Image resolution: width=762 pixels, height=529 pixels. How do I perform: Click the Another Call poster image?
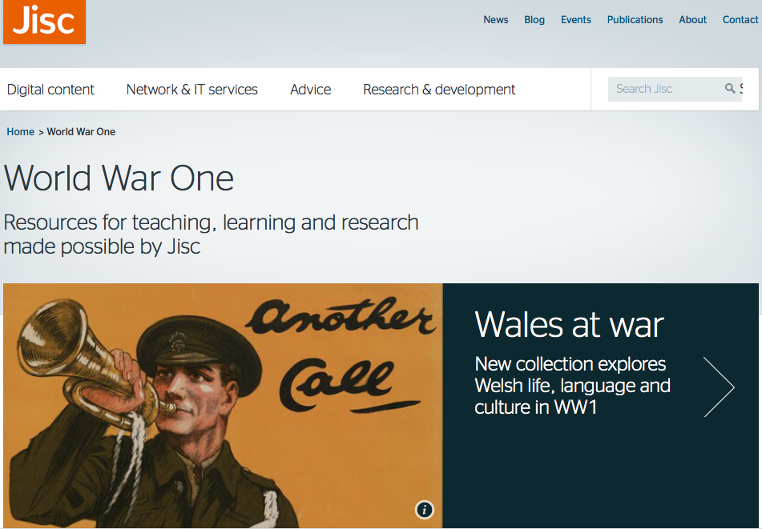pyautogui.click(x=223, y=405)
